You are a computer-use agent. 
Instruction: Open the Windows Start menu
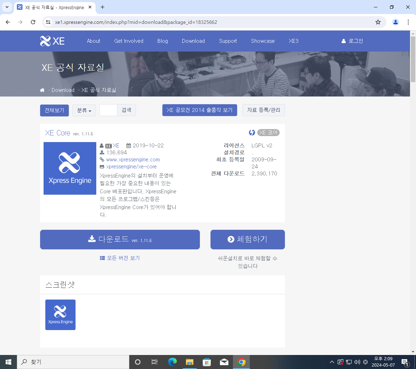tap(8, 362)
